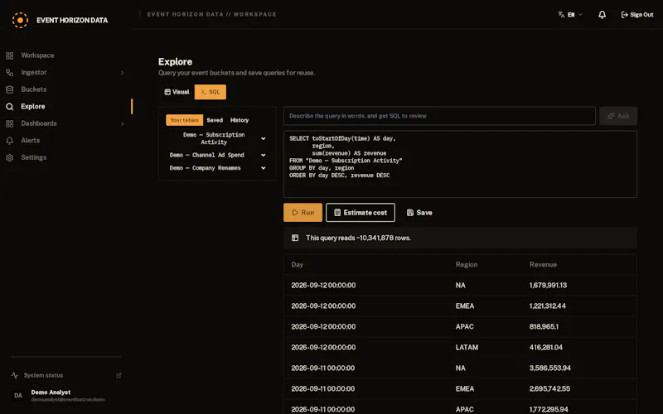Click the Estimate cost button
663x414 pixels.
[361, 213]
